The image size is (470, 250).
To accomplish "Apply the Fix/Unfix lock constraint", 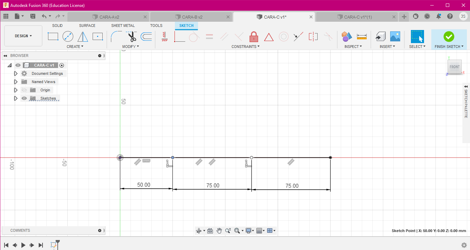I will [x=254, y=36].
